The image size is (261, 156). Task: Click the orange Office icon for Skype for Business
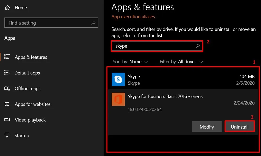[118, 99]
